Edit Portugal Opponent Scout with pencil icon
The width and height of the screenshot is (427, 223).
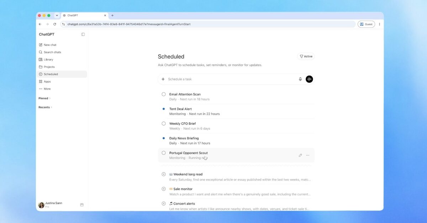pyautogui.click(x=300, y=155)
